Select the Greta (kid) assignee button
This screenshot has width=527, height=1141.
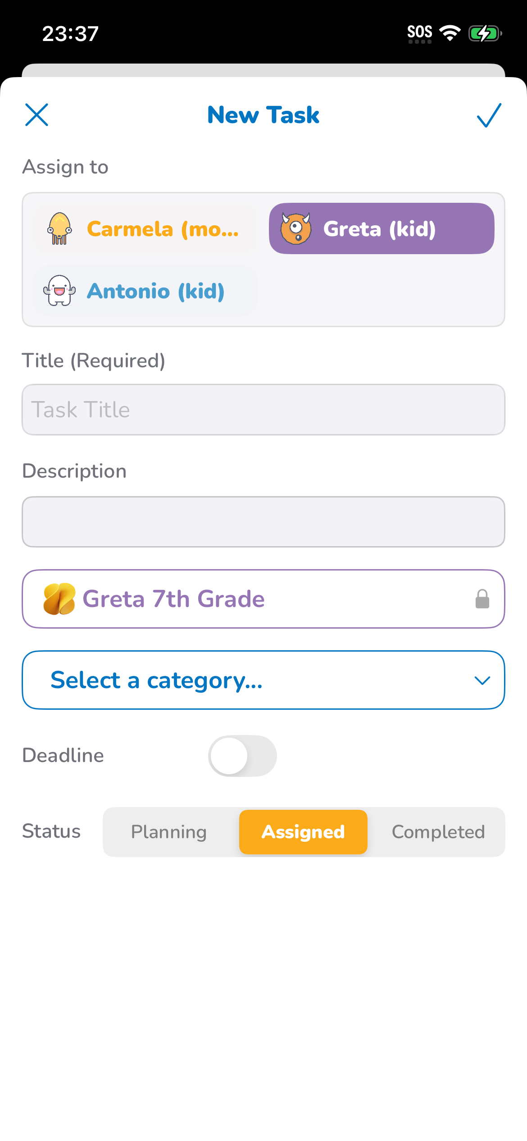coord(381,228)
